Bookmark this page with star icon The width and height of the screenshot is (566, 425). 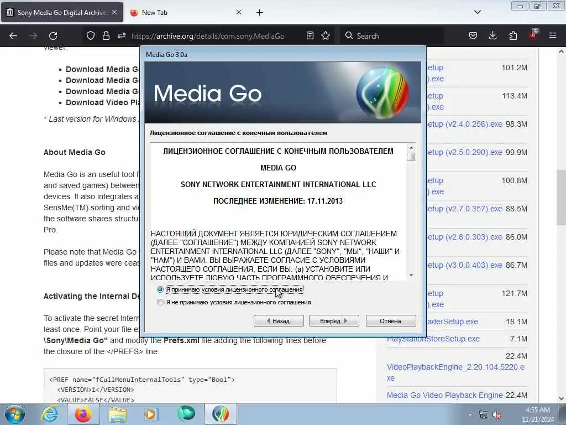tap(326, 36)
